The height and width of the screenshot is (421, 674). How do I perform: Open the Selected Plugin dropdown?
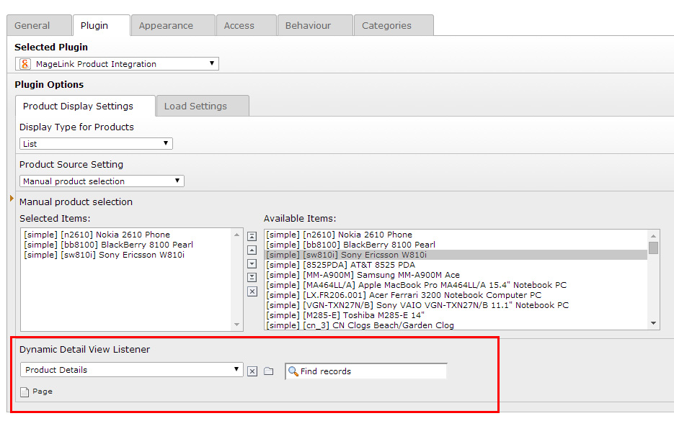[117, 64]
